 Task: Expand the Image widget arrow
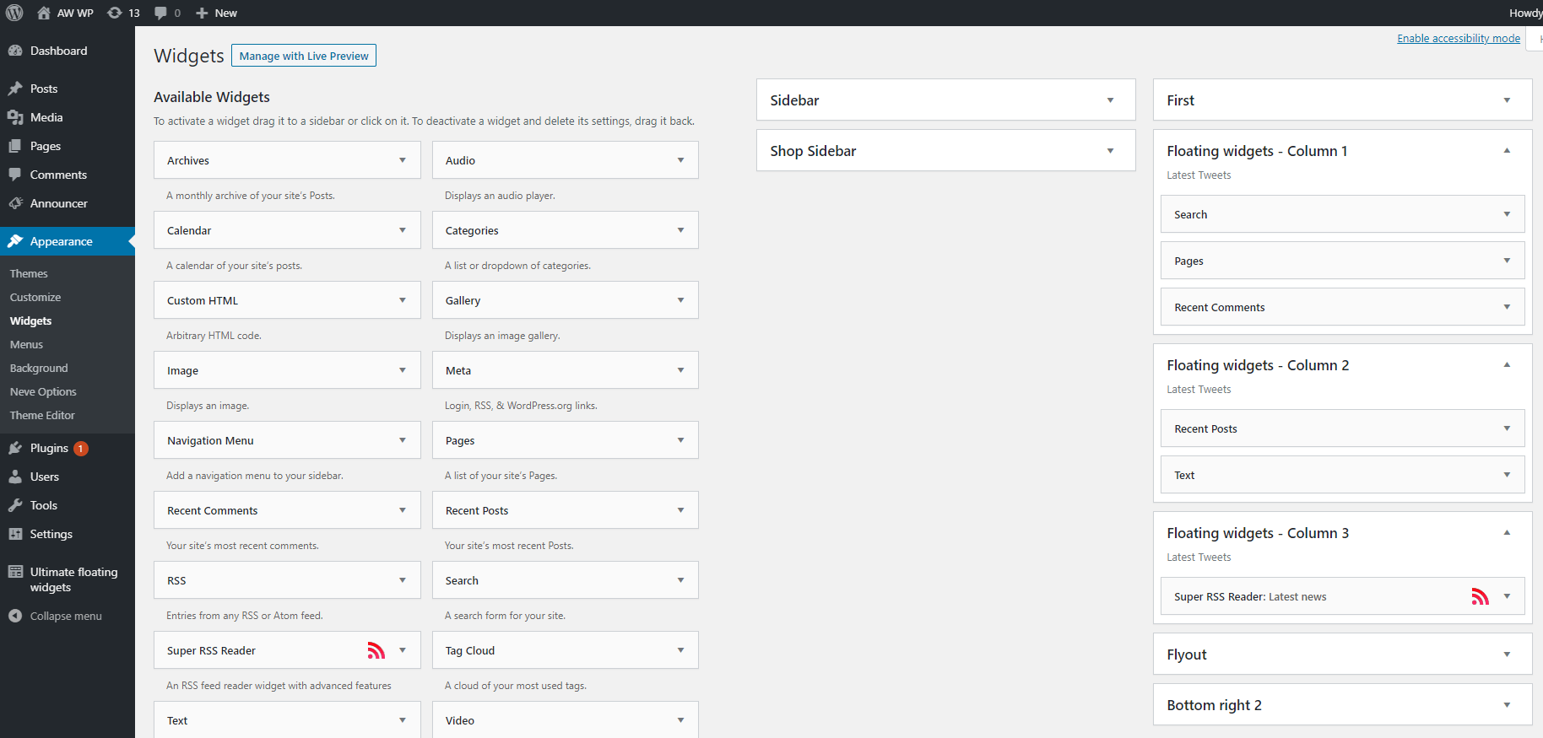point(403,370)
